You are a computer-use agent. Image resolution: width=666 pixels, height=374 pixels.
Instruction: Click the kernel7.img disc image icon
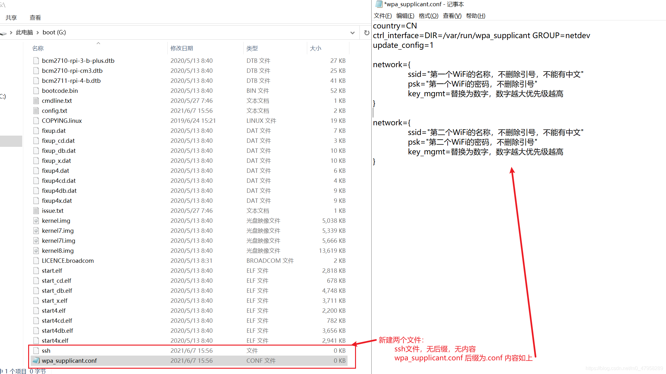[x=36, y=231]
